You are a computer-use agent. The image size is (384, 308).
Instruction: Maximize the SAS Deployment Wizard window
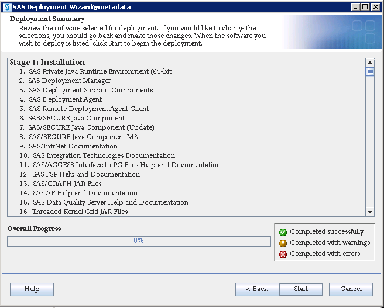point(366,7)
